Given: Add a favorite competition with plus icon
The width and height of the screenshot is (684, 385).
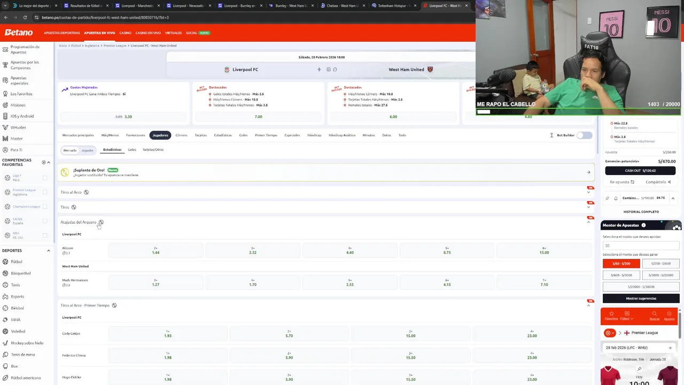Looking at the screenshot, I should click(44, 162).
